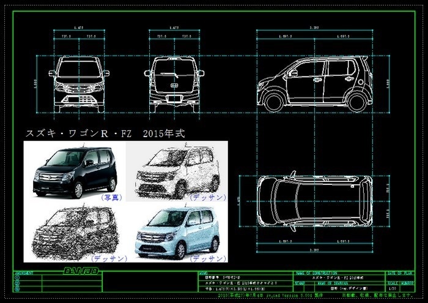Image resolution: width=428 pixels, height=303 pixels.
Task: Click the jw_cad Version footer text
Action: point(270,296)
